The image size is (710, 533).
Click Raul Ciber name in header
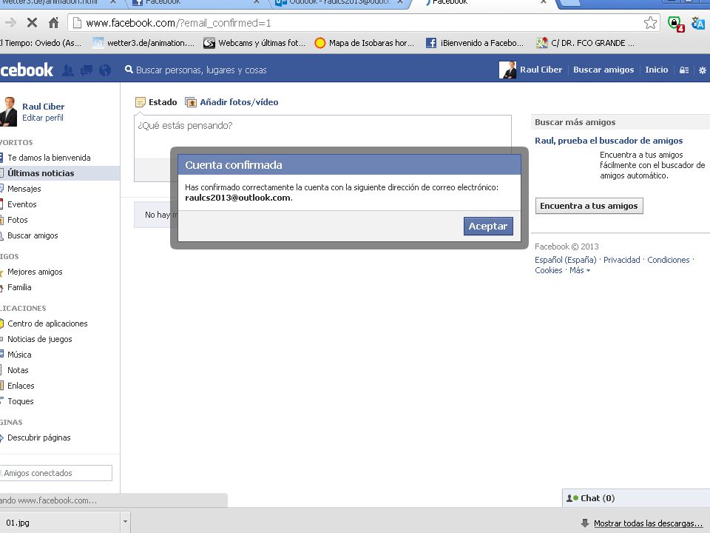point(541,70)
